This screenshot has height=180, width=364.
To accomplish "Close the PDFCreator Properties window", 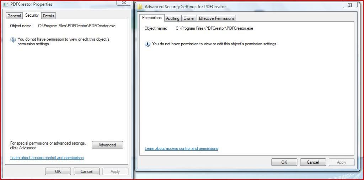I will pyautogui.click(x=124, y=2).
